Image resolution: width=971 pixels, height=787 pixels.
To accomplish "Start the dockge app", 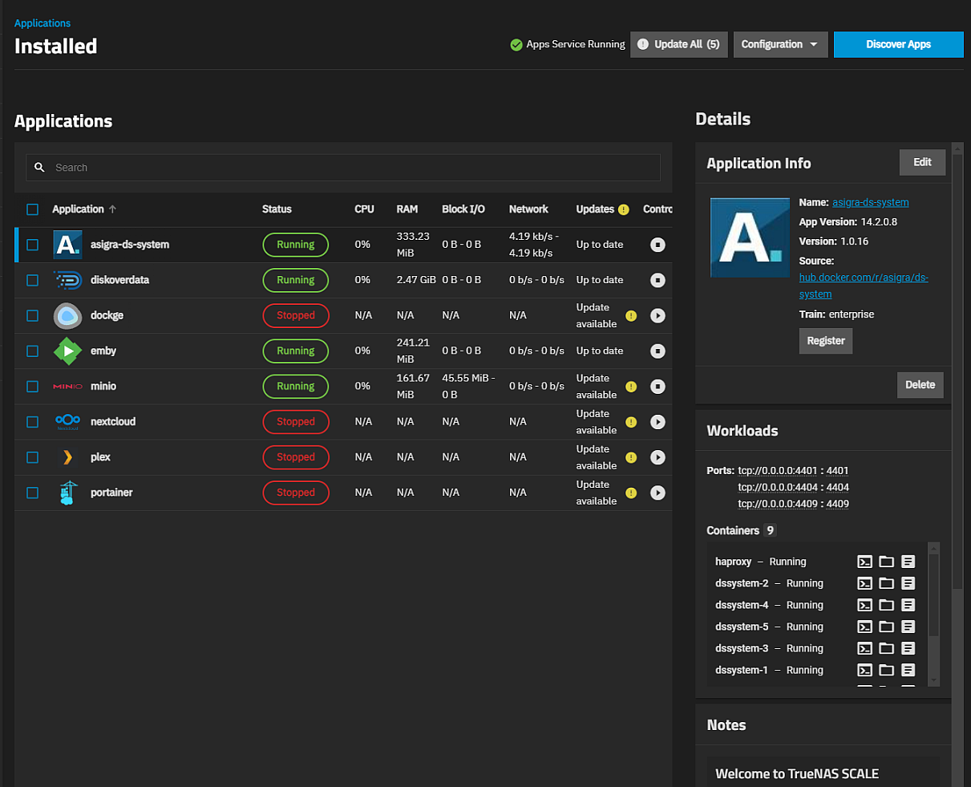I will (657, 315).
